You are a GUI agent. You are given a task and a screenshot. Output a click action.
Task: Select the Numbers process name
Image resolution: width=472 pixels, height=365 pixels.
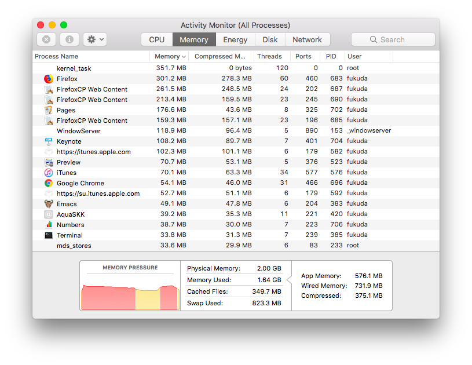pos(71,225)
